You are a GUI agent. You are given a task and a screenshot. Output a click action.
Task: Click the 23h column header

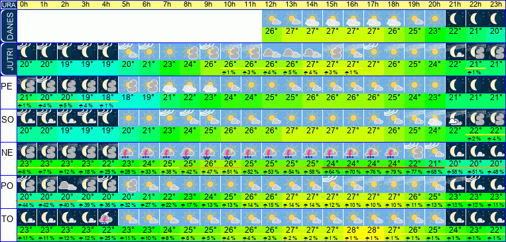click(x=496, y=5)
